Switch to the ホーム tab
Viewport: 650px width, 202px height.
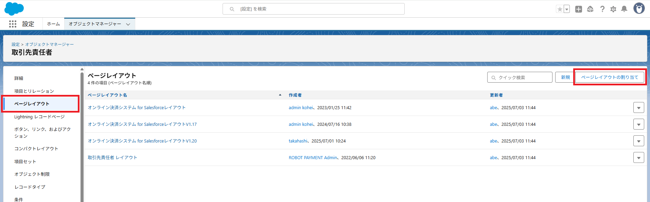point(53,24)
